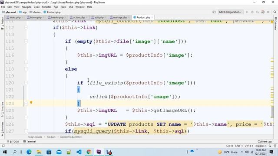The width and height of the screenshot is (278, 156).
Task: Open the Run menu
Action: tap(56, 7)
